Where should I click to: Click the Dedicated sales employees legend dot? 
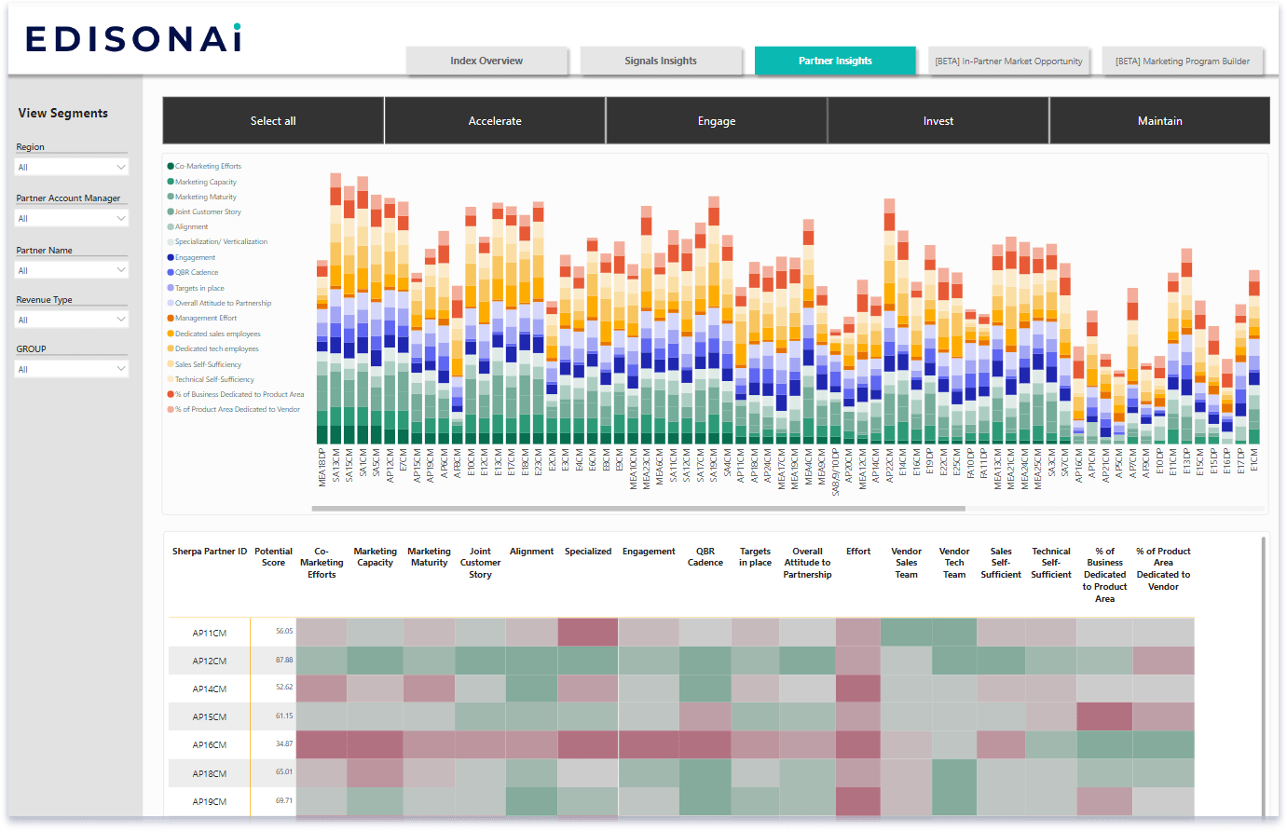(x=171, y=334)
